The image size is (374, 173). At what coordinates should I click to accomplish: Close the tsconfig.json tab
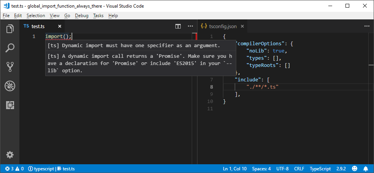click(242, 26)
